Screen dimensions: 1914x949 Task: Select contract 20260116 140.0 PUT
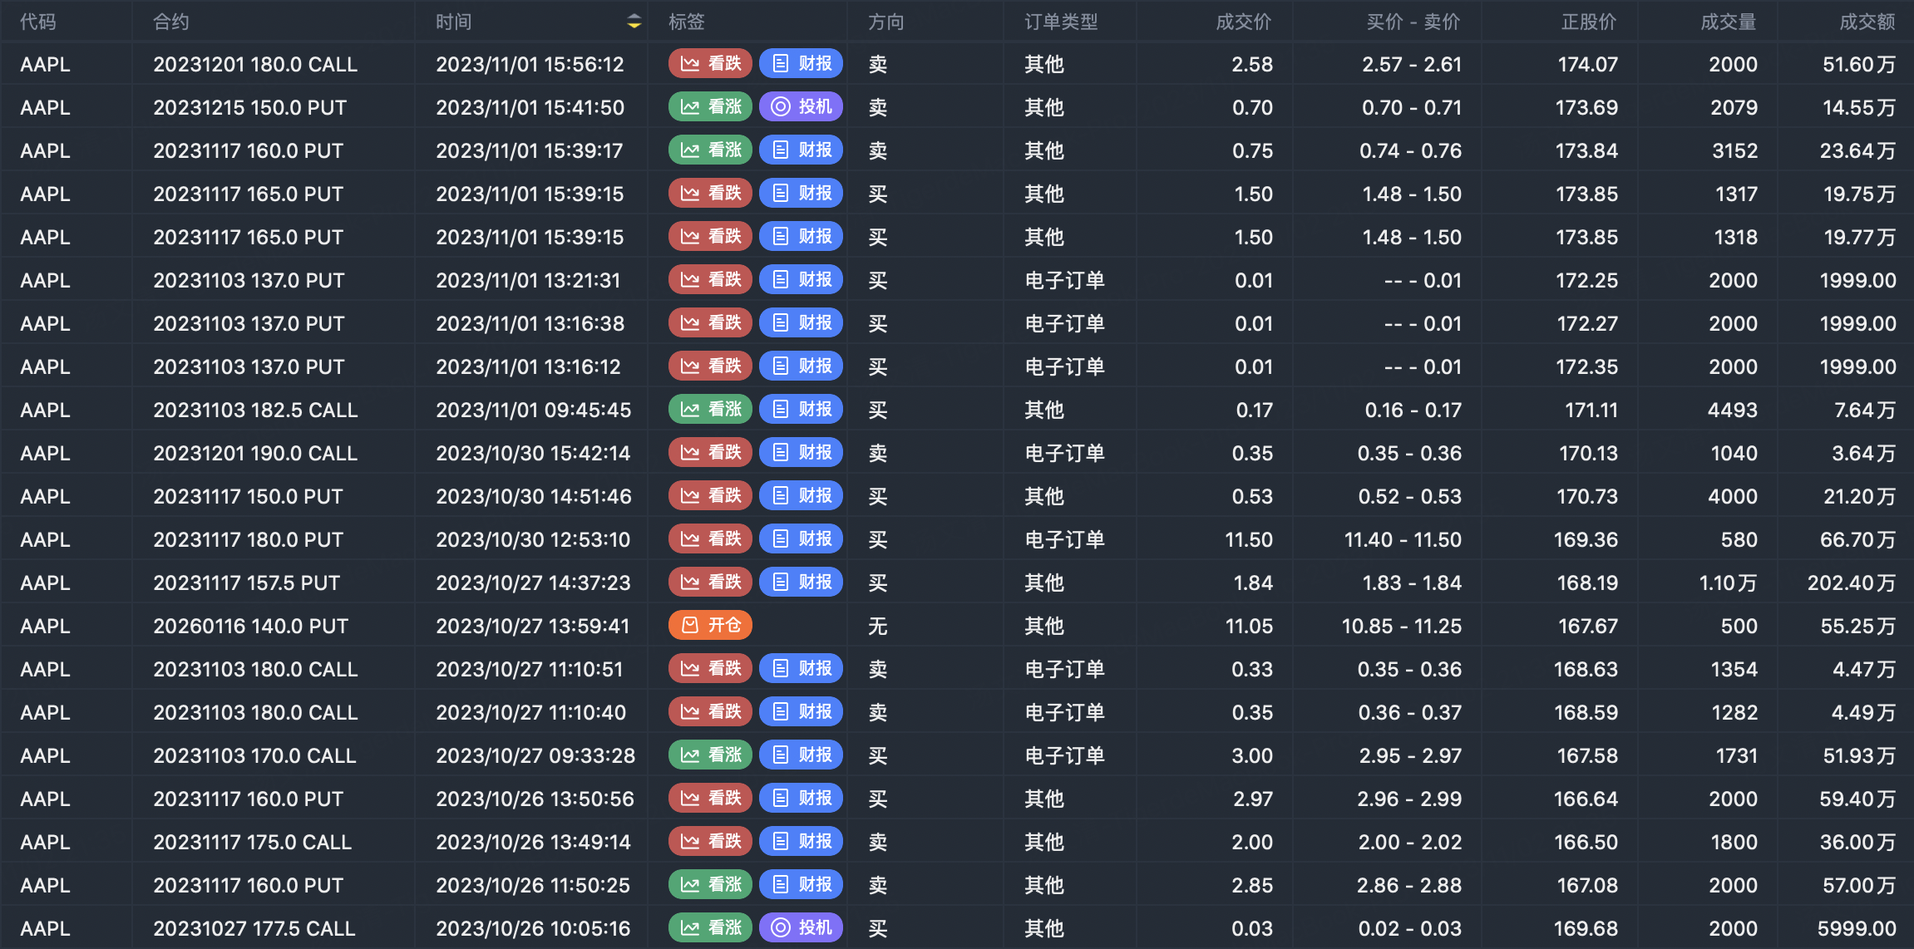point(250,626)
